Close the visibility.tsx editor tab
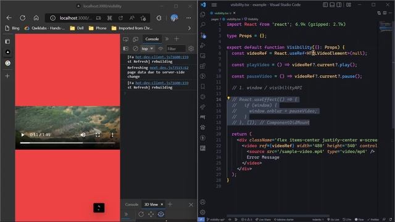 (x=235, y=13)
